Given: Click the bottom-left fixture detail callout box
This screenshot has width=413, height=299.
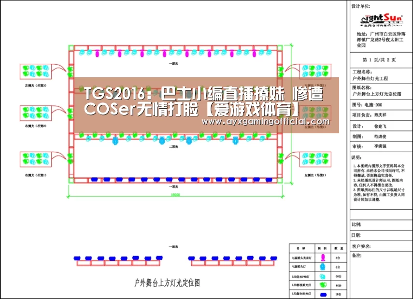Looking at the screenshot, I should [x=36, y=159].
